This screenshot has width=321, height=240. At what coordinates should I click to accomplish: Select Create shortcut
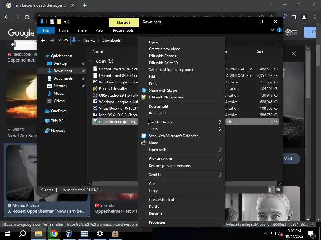point(161,200)
